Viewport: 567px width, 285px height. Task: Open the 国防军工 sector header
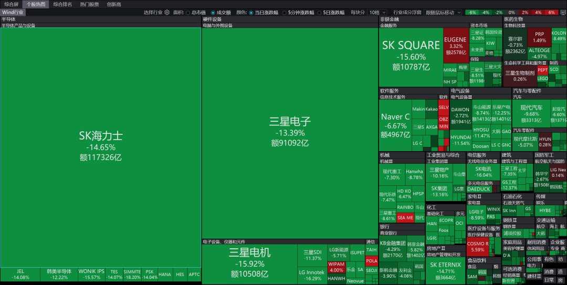pos(550,155)
